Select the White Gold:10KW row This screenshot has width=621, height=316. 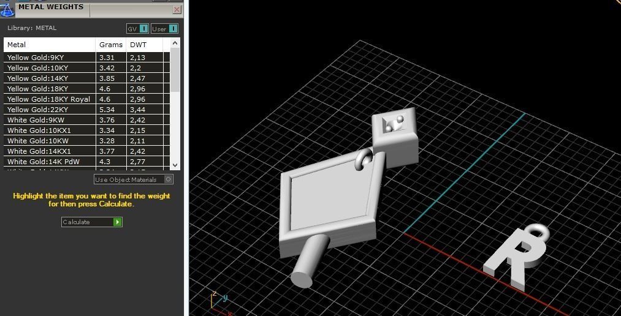click(86, 141)
